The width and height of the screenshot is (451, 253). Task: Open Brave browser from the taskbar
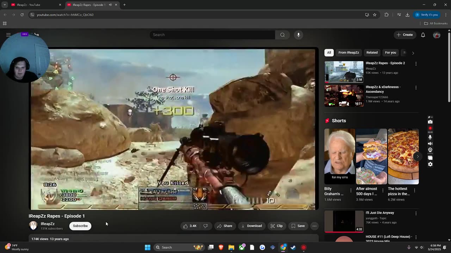point(221,247)
